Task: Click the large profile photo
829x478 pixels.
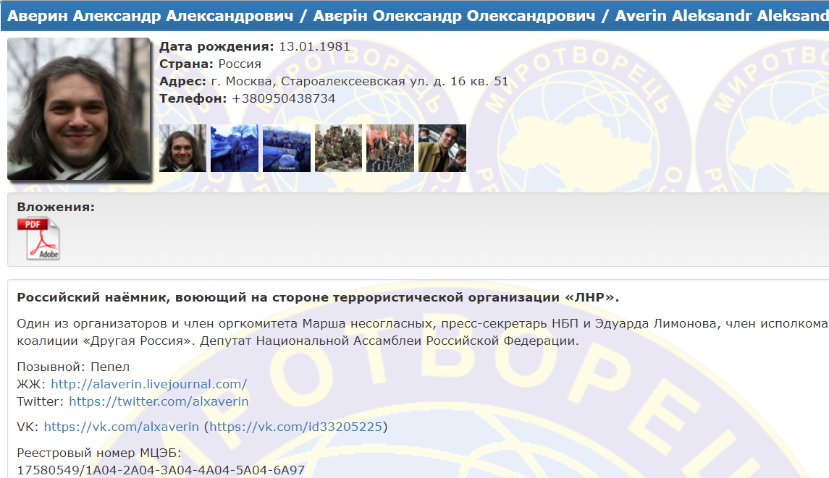Action: [79, 108]
